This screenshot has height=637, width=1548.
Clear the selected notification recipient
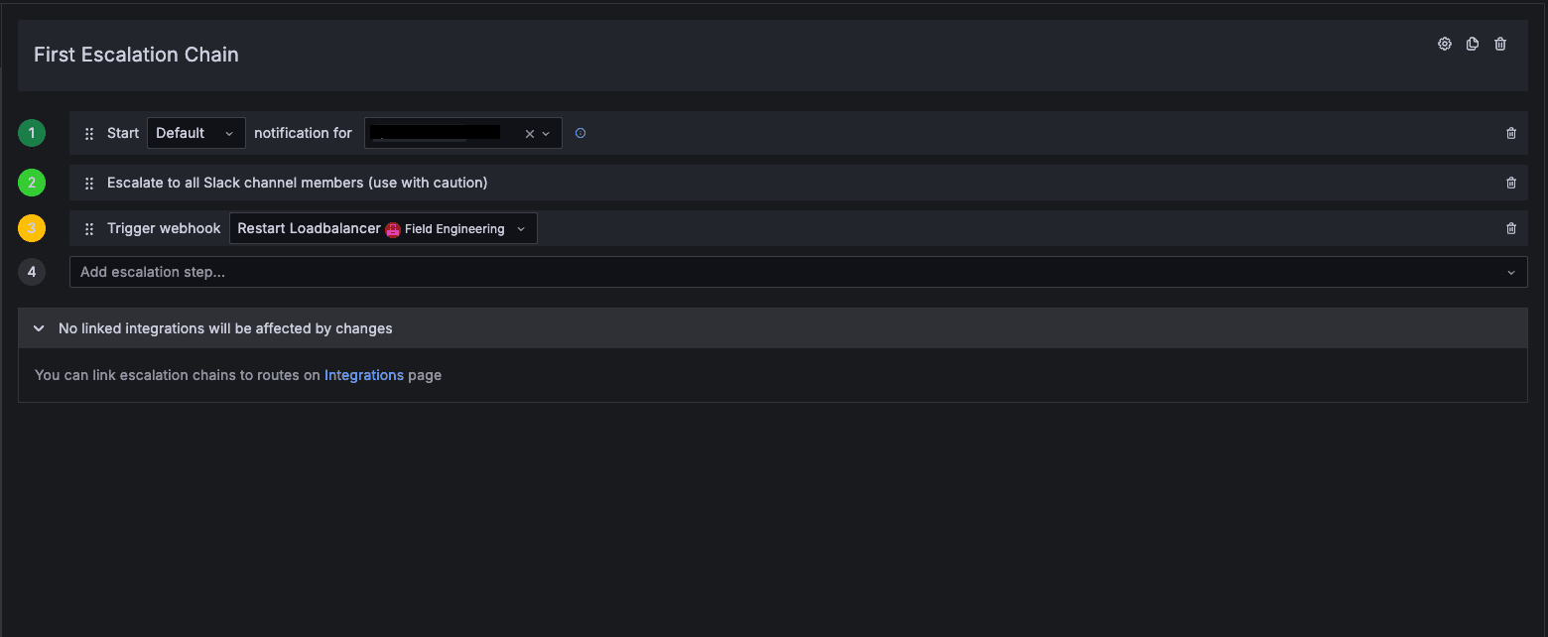(x=530, y=134)
